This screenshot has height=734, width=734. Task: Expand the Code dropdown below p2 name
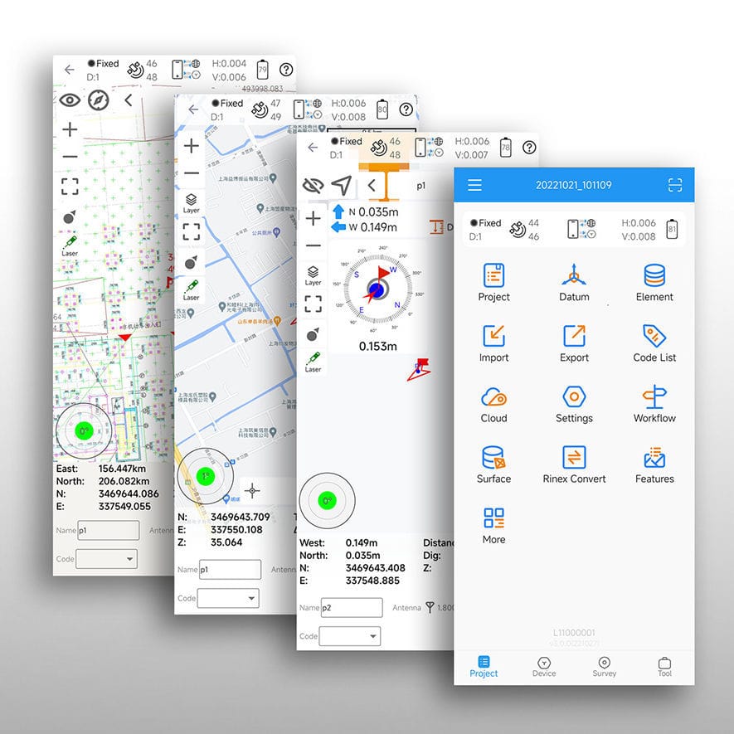click(x=349, y=636)
